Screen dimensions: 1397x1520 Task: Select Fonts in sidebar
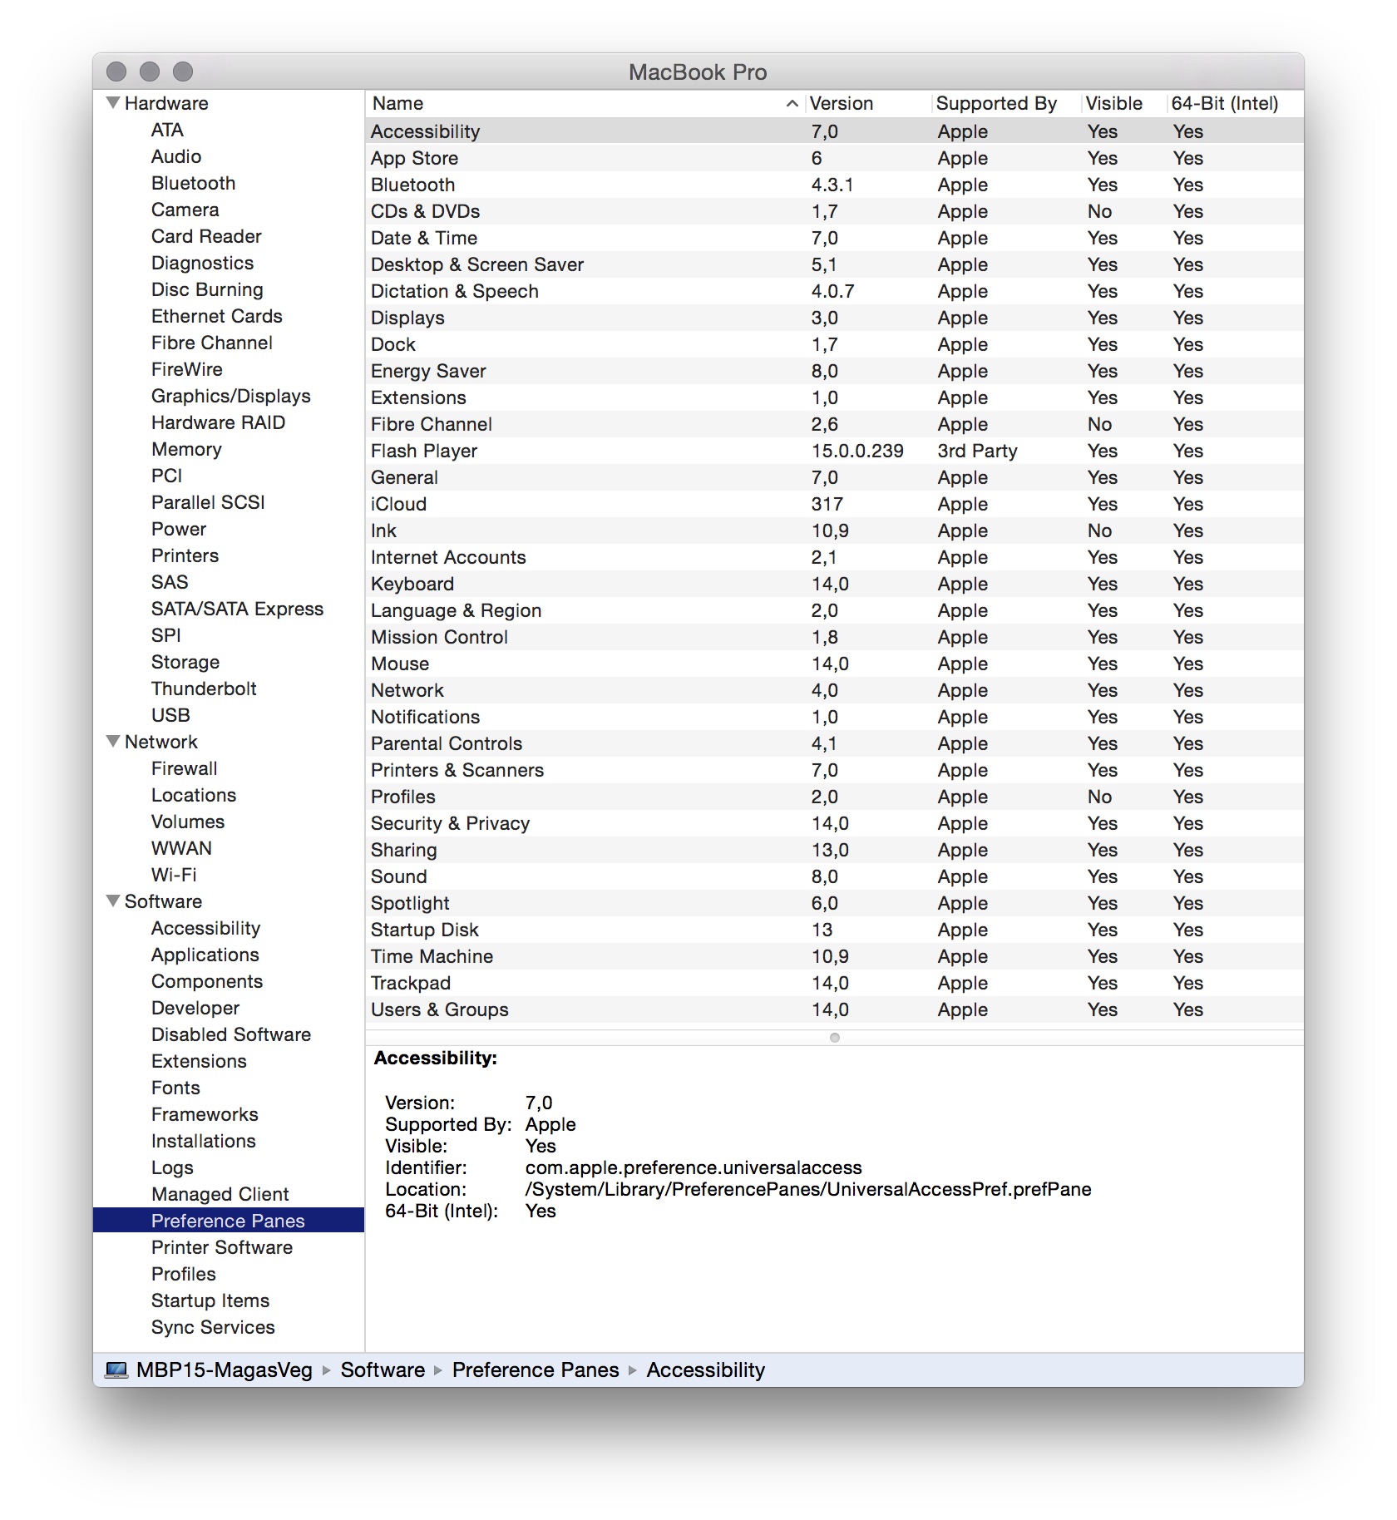(x=175, y=1088)
